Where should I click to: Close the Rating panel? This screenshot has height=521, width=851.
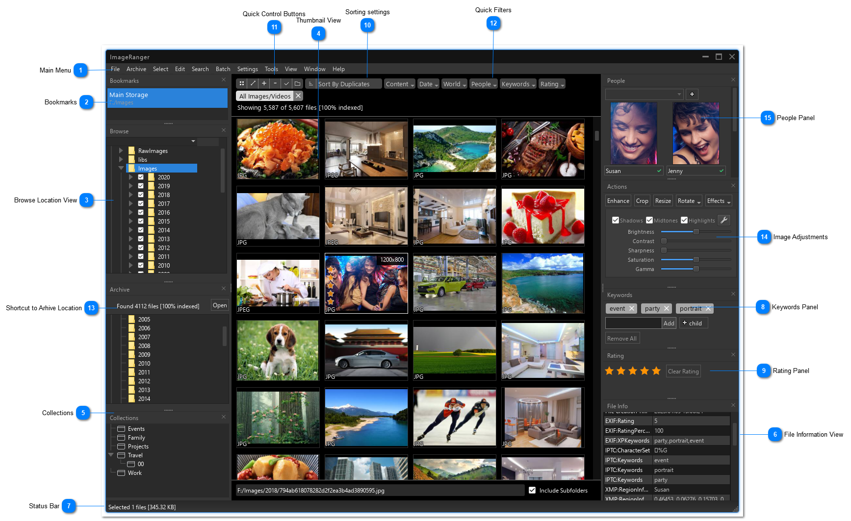click(733, 355)
